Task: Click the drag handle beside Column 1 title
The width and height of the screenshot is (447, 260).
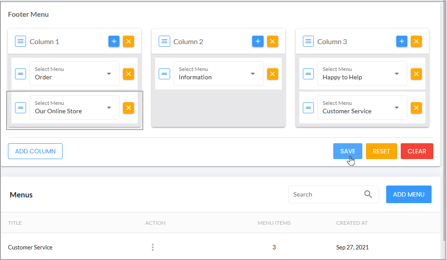Action: [21, 41]
